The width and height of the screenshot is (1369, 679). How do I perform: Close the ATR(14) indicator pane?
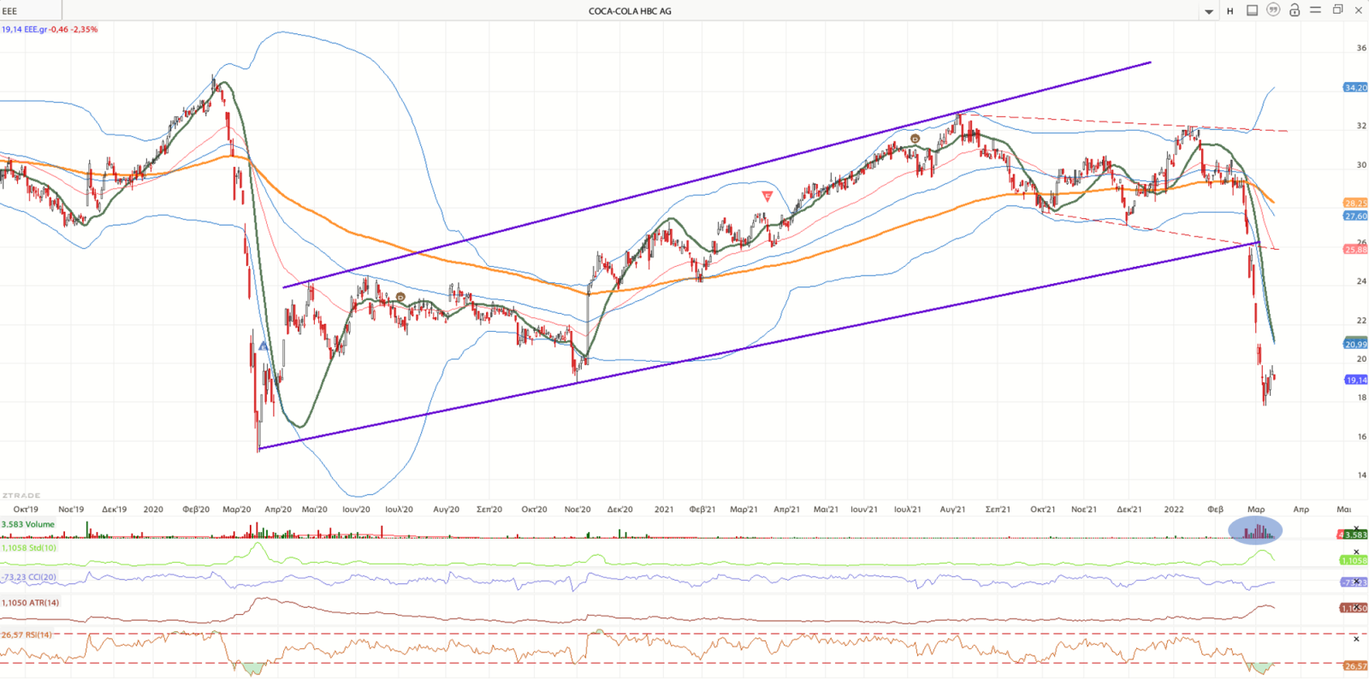point(1356,607)
